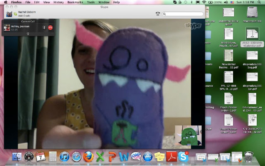The height and width of the screenshot is (166, 265).
Task: Open the Tools menu
Action: pyautogui.click(x=91, y=2)
